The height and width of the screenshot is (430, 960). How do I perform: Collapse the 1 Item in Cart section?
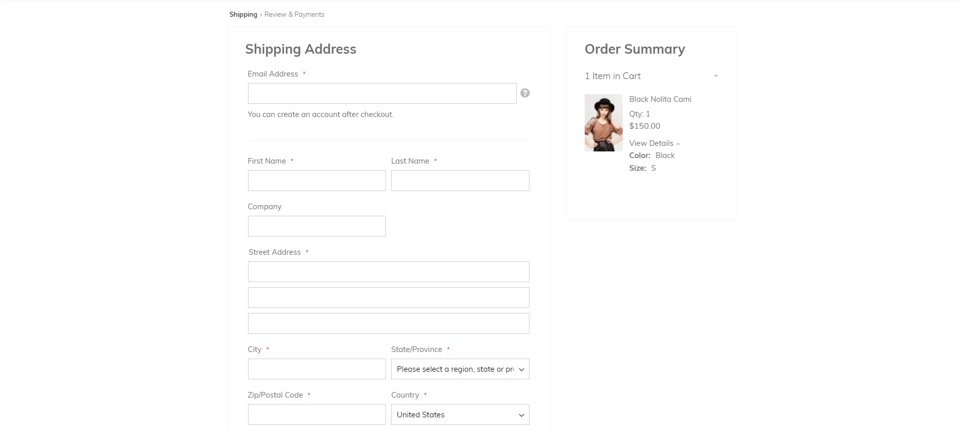715,76
